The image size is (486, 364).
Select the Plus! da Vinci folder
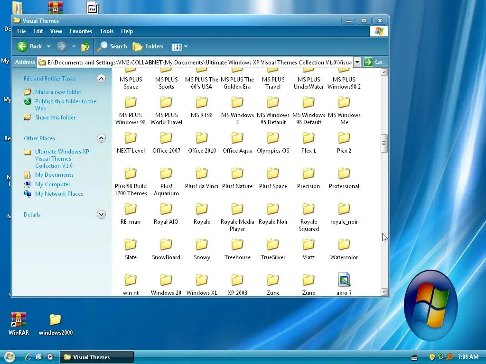coord(202,178)
